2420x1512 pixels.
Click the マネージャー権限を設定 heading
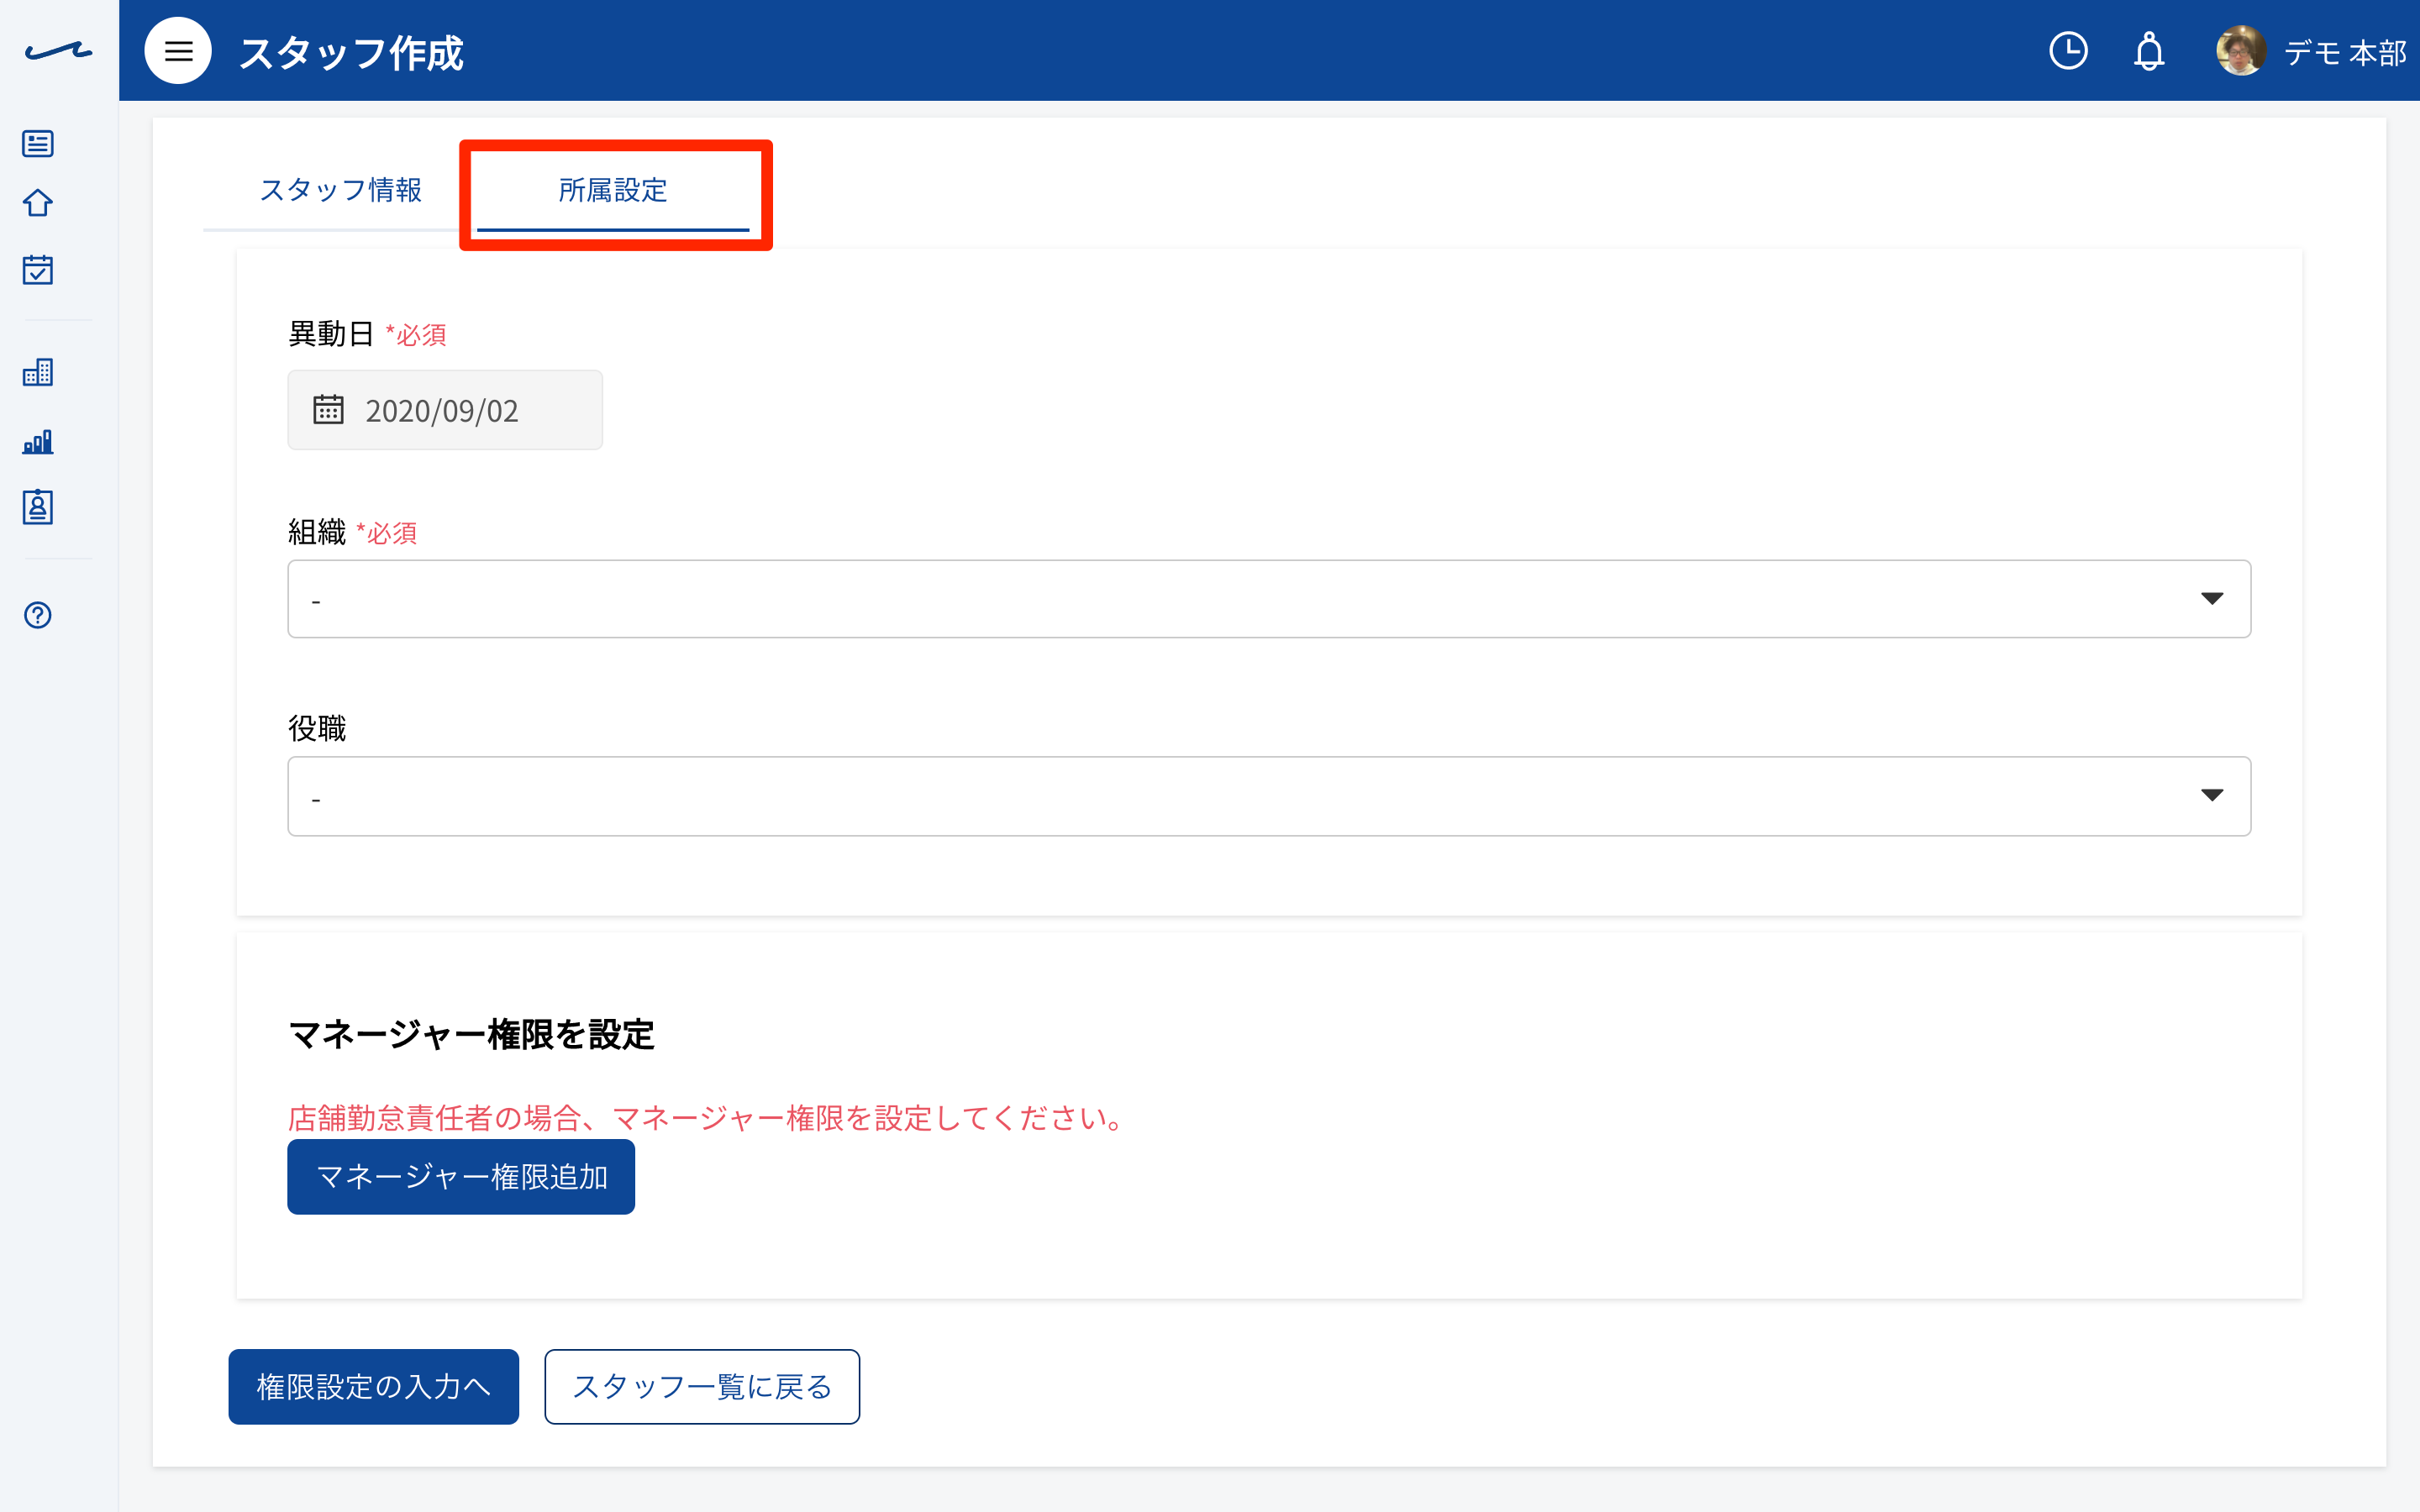tap(471, 1034)
